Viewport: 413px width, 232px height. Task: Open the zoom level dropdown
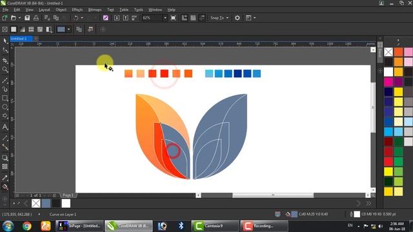[165, 18]
